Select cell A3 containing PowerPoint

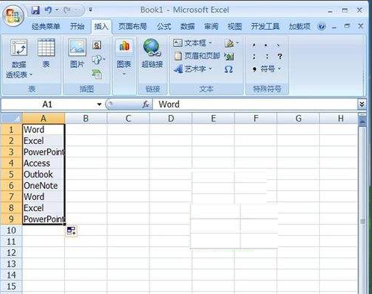43,152
